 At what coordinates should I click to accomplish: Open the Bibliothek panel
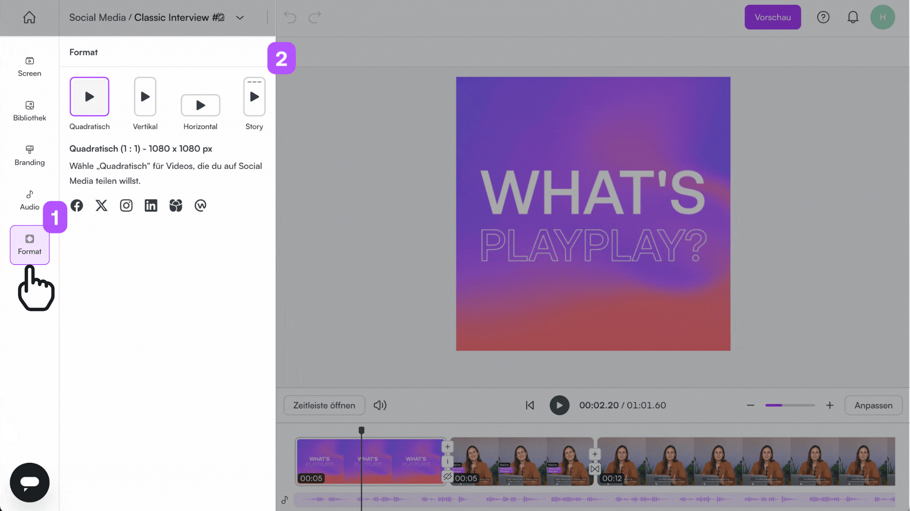[29, 111]
